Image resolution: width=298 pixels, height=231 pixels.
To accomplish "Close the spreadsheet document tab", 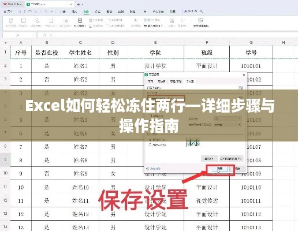I will click(x=71, y=4).
